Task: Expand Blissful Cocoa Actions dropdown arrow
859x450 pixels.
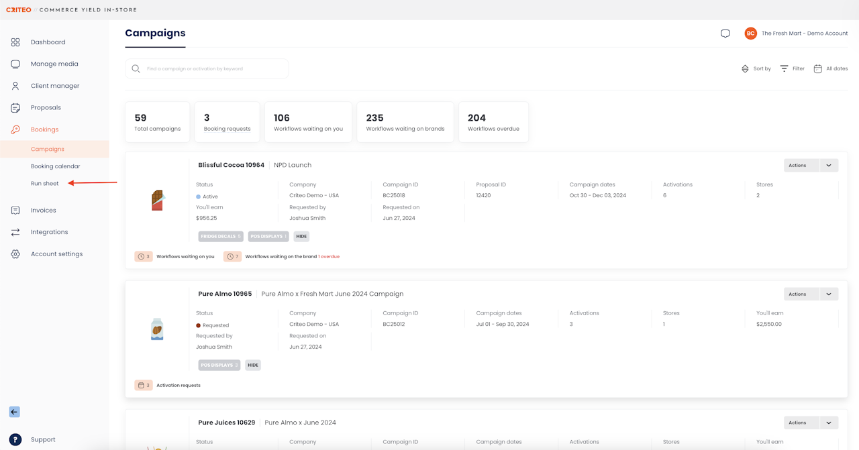Action: 829,166
